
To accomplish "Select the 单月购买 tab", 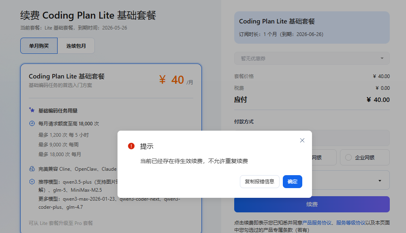I will tap(39, 46).
